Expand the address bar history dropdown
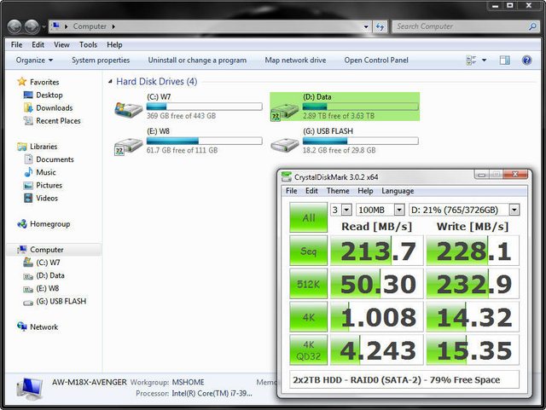 366,26
